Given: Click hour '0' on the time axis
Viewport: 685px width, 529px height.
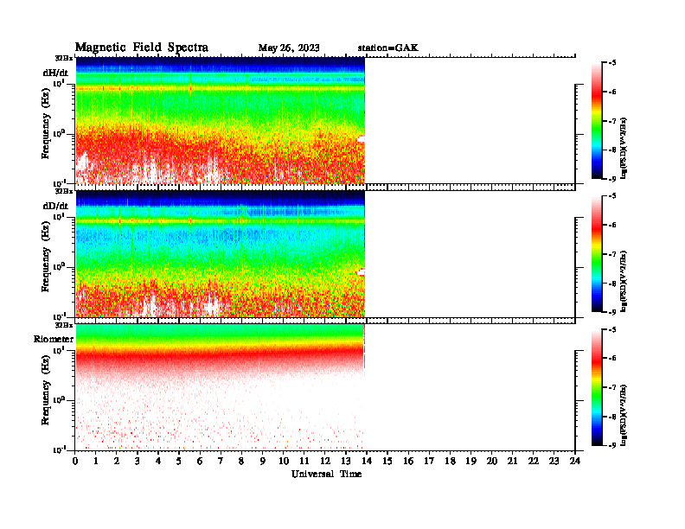Looking at the screenshot, I should [75, 462].
